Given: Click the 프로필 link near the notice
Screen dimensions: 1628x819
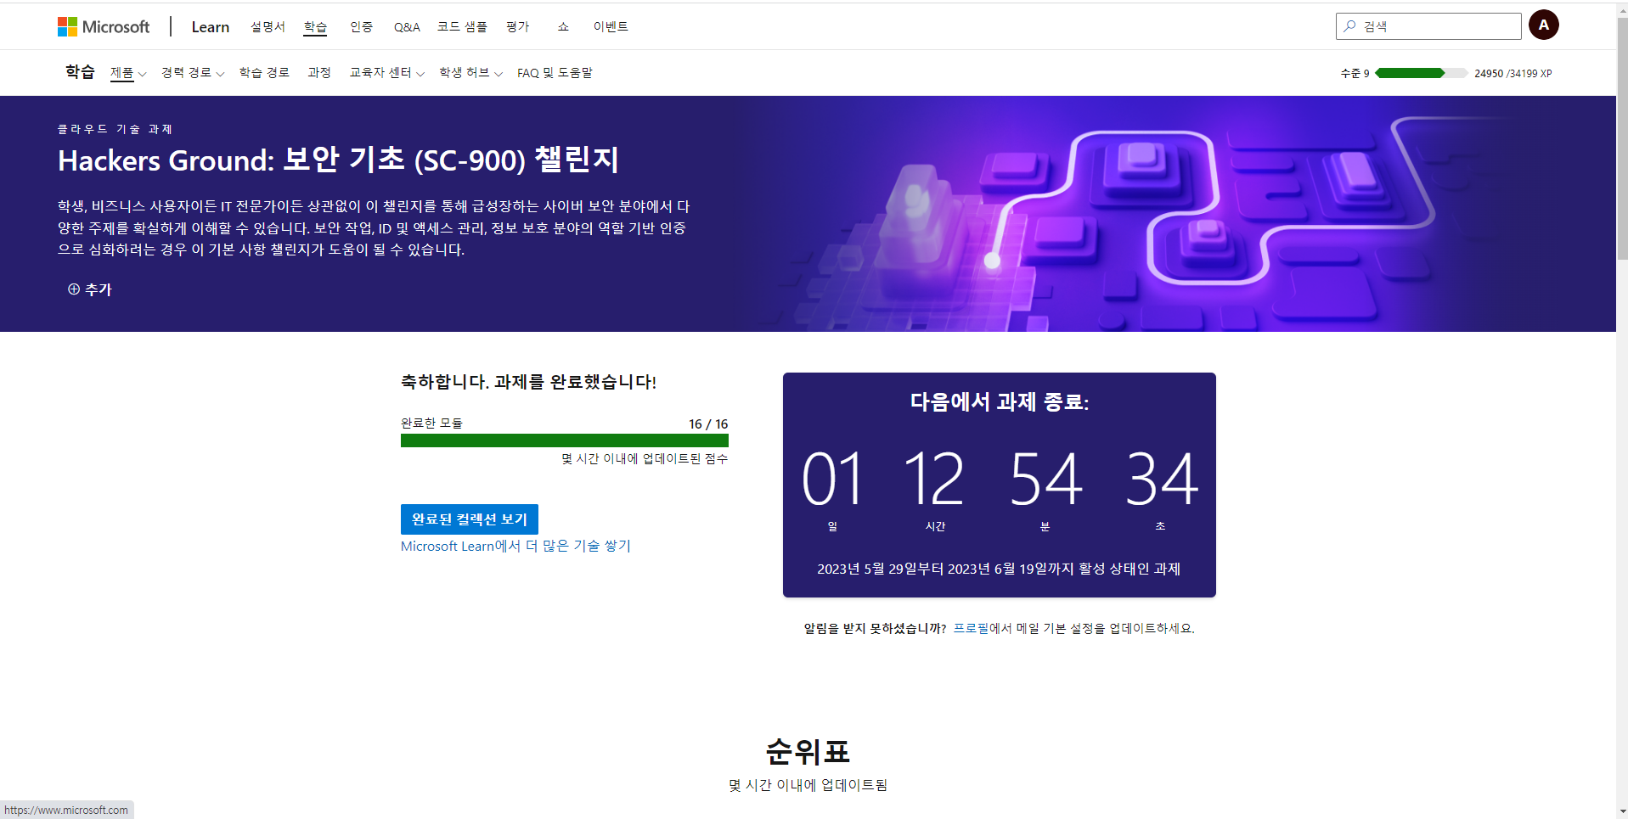Looking at the screenshot, I should pos(968,628).
